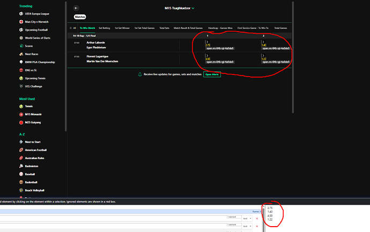370x232 pixels.
Task: Pick 1.40 odds for Arthur Laborde match
Action: pyautogui.click(x=264, y=45)
